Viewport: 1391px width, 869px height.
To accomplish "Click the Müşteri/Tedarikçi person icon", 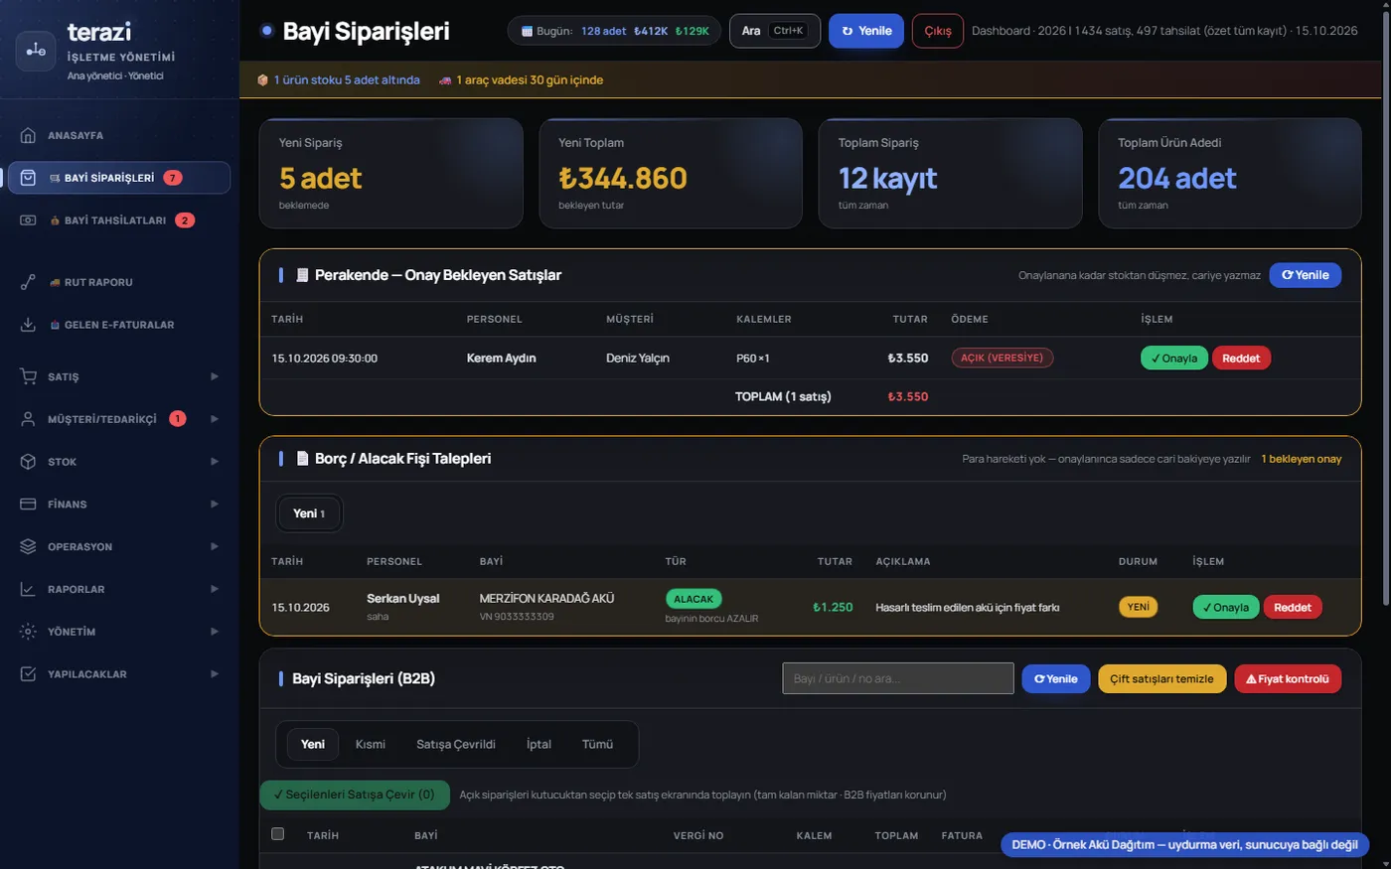I will pos(28,419).
